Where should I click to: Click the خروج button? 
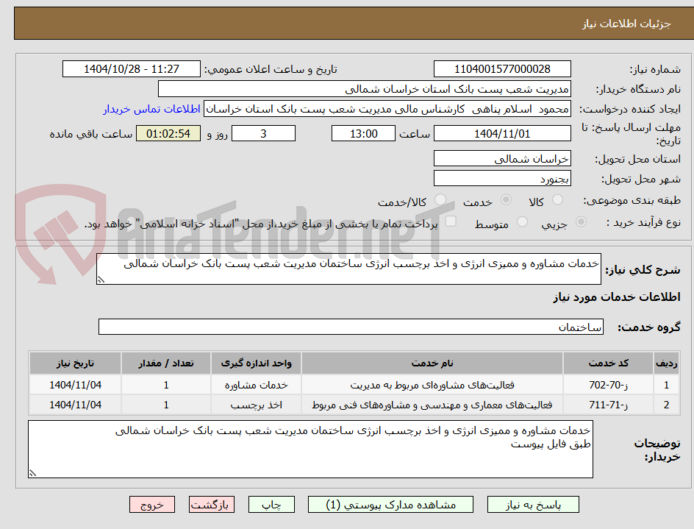[x=151, y=504]
